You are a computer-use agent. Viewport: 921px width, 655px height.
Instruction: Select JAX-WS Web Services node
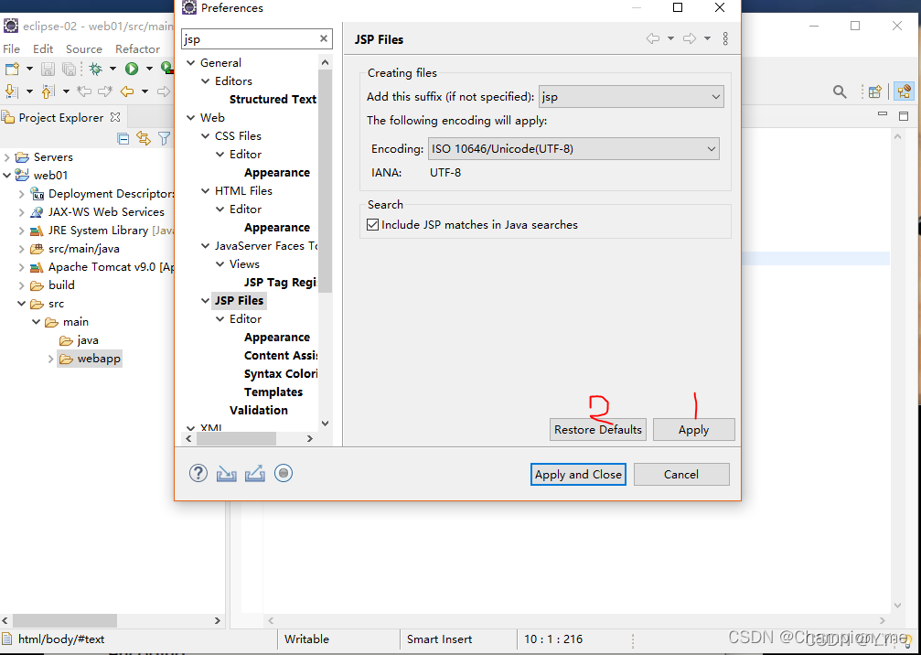coord(106,212)
